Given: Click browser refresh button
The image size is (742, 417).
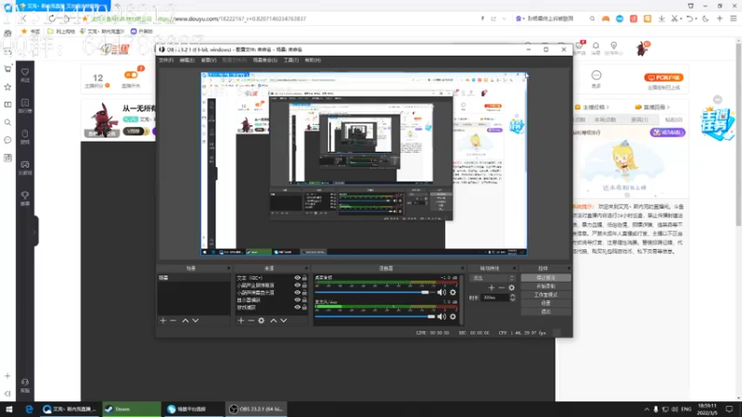Looking at the screenshot, I should click(52, 19).
